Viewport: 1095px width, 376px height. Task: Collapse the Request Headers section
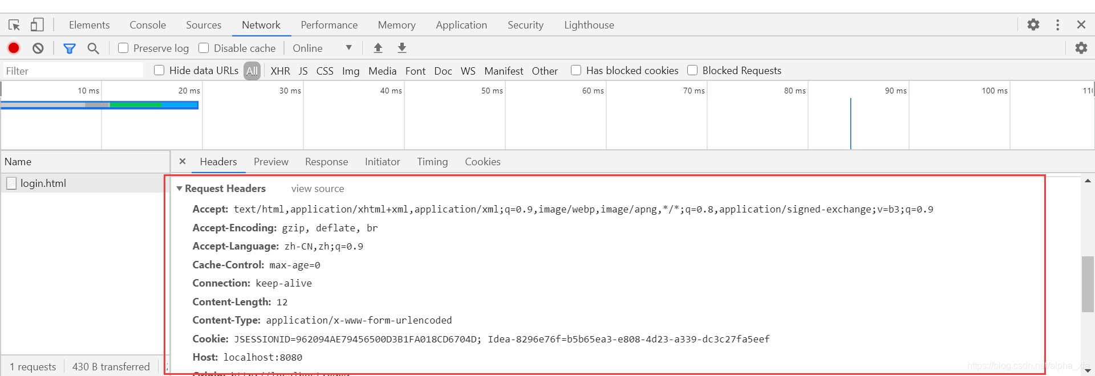coord(180,189)
